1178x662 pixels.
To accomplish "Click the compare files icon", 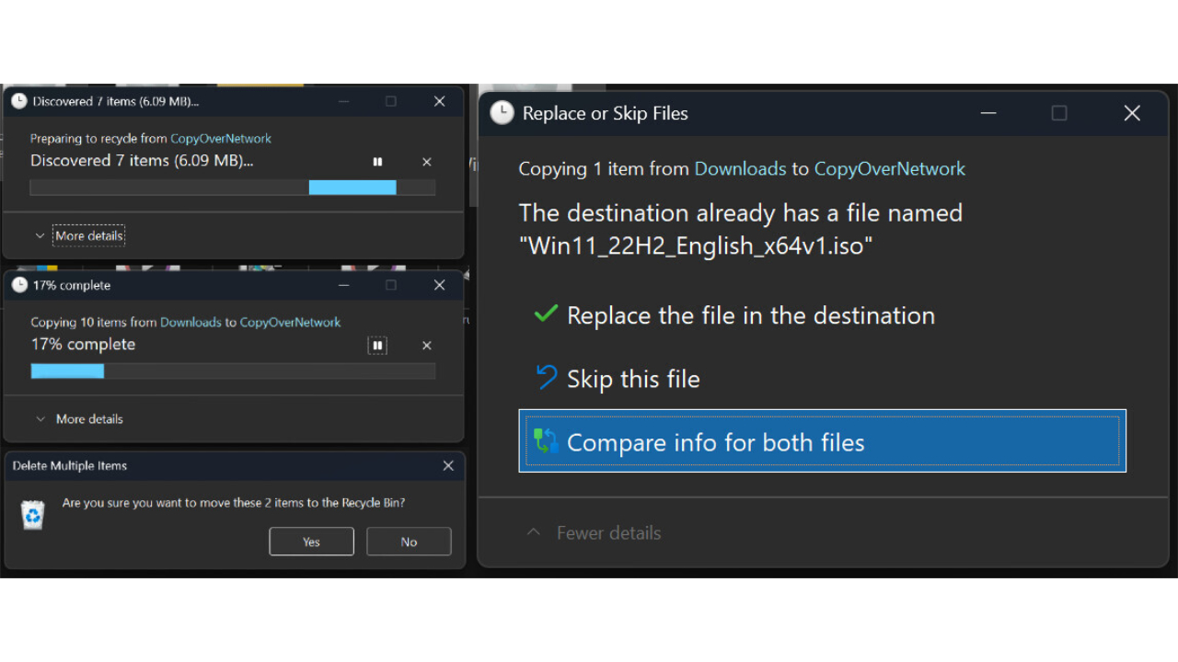I will tap(546, 441).
